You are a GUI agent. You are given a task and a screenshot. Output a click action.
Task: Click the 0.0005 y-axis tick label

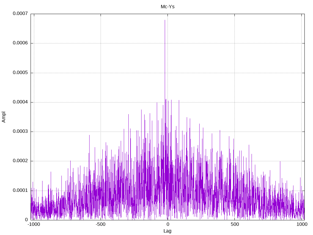(x=20, y=73)
